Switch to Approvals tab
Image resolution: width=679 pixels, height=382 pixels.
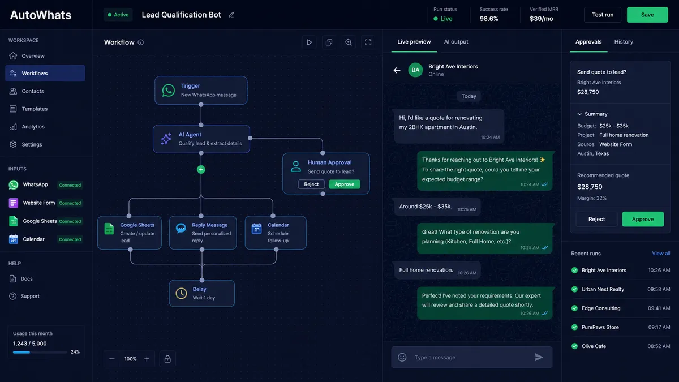coord(588,42)
